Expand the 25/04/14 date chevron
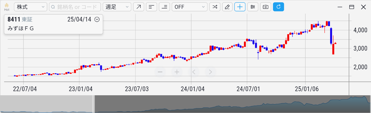This screenshot has width=371, height=113. click(x=97, y=19)
